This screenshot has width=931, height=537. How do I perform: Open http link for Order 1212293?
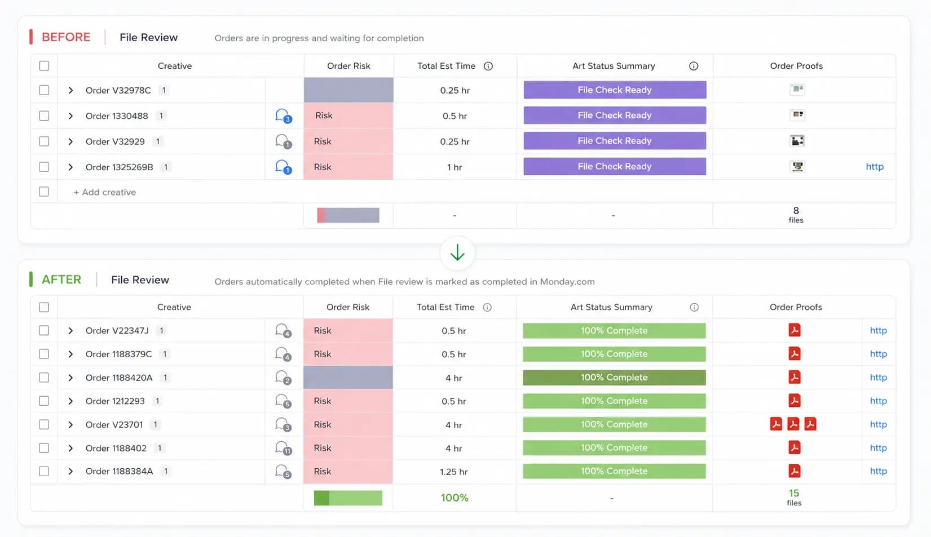tap(878, 401)
